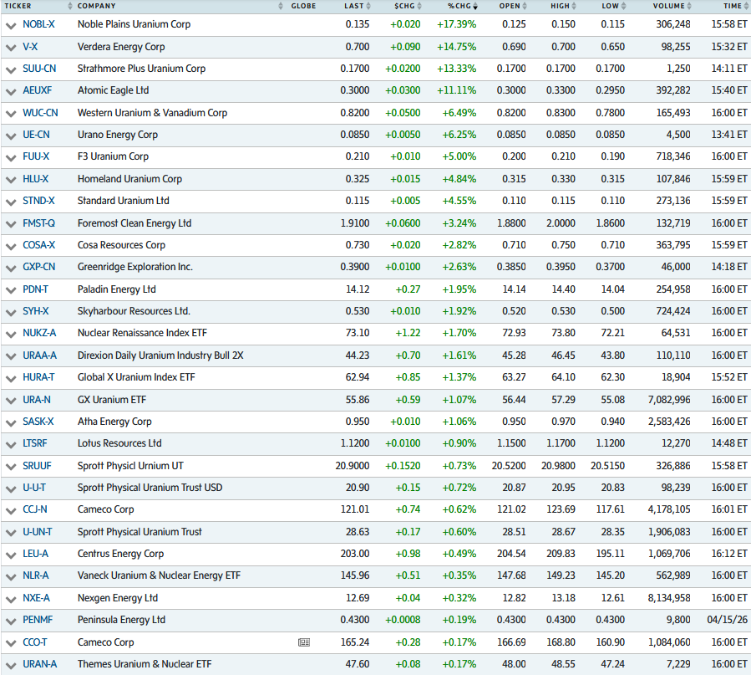Open the V-X ticker link
Screen dimensions: 751x675
tap(30, 47)
